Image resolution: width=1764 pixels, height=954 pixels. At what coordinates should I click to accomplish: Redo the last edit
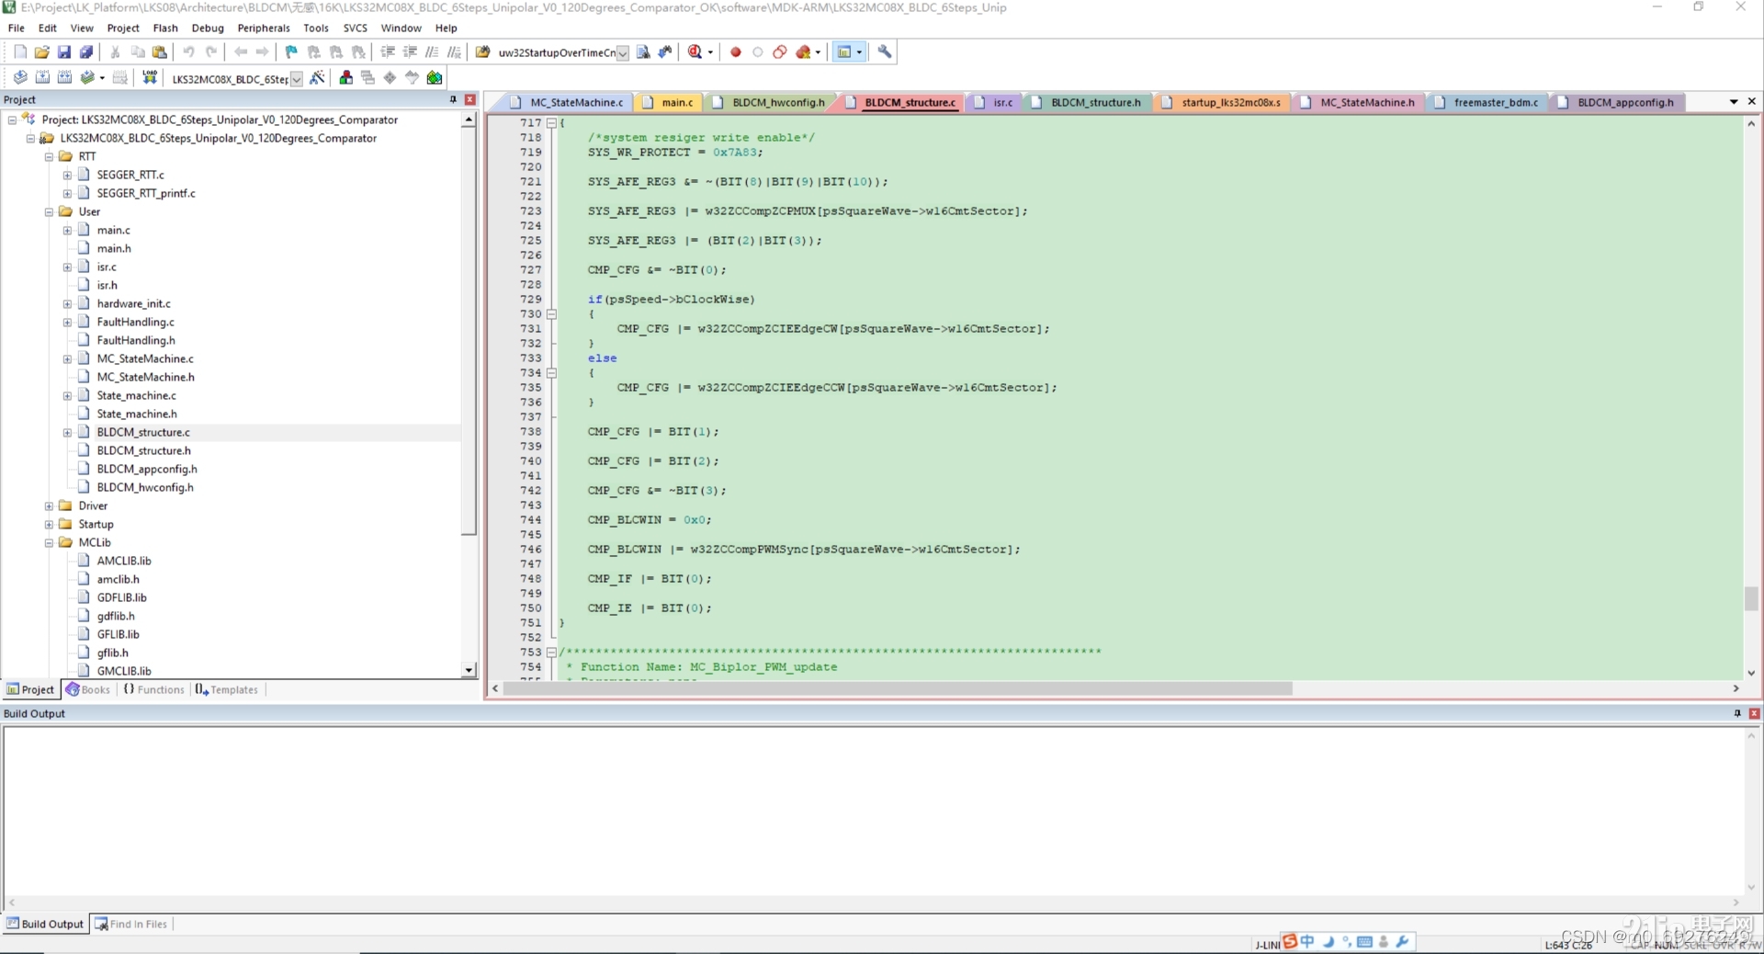coord(211,52)
